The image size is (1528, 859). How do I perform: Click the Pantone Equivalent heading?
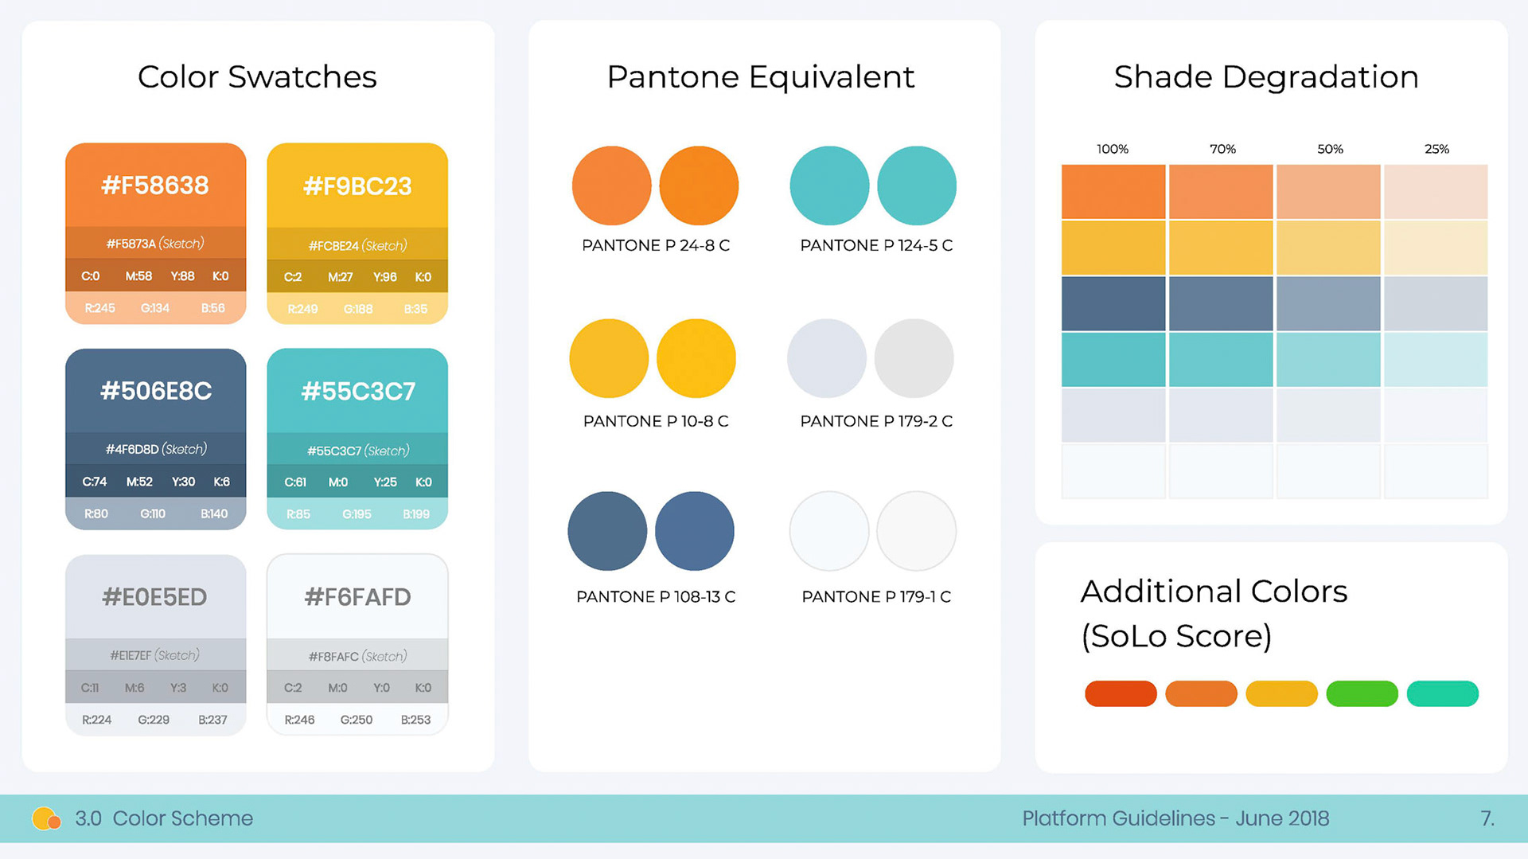[x=761, y=77]
